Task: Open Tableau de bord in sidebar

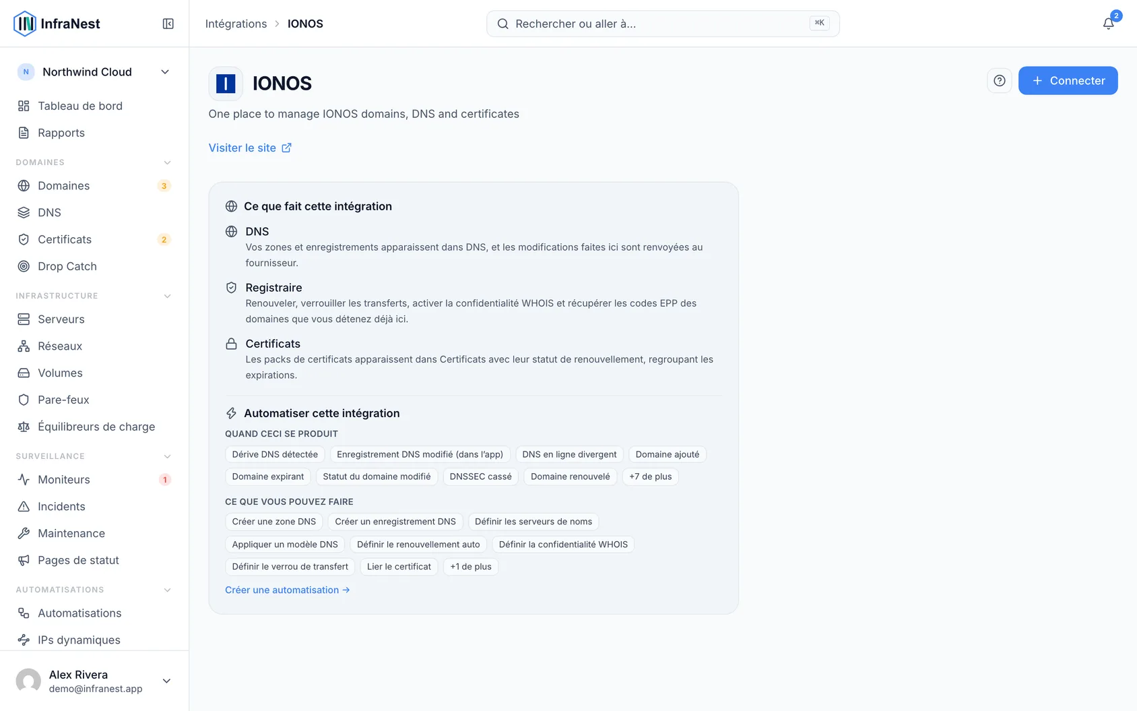Action: tap(94, 106)
